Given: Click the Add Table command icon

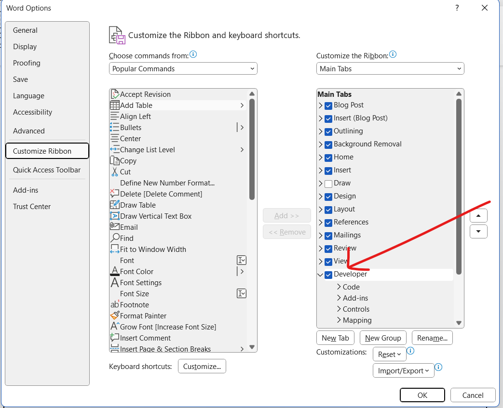Looking at the screenshot, I should pos(115,105).
